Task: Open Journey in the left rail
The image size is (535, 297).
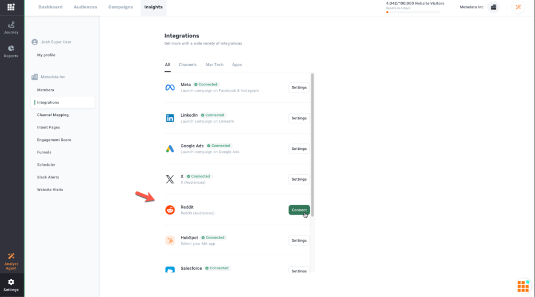Action: [x=11, y=28]
